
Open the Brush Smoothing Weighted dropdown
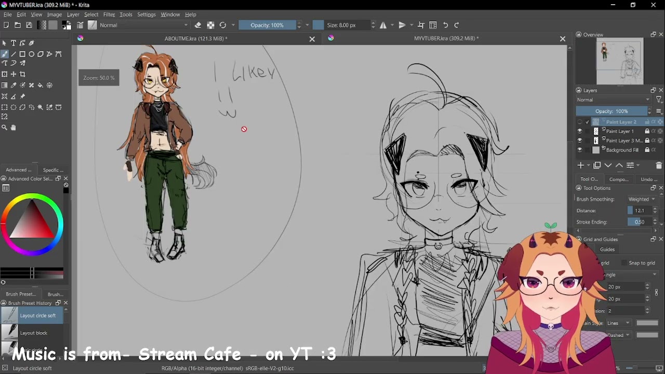[x=642, y=199]
